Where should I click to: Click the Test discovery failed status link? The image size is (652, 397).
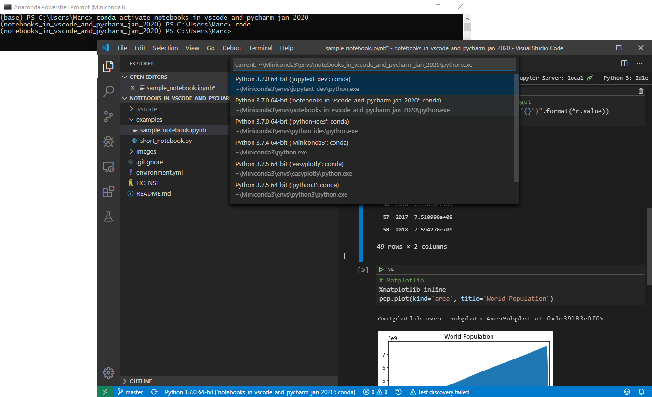pyautogui.click(x=439, y=392)
